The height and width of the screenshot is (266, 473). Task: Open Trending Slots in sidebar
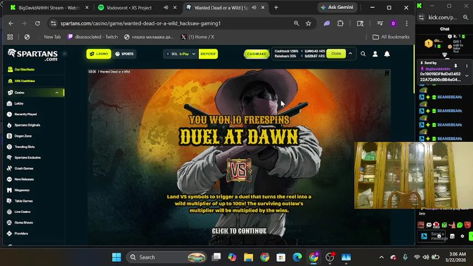coord(24,147)
